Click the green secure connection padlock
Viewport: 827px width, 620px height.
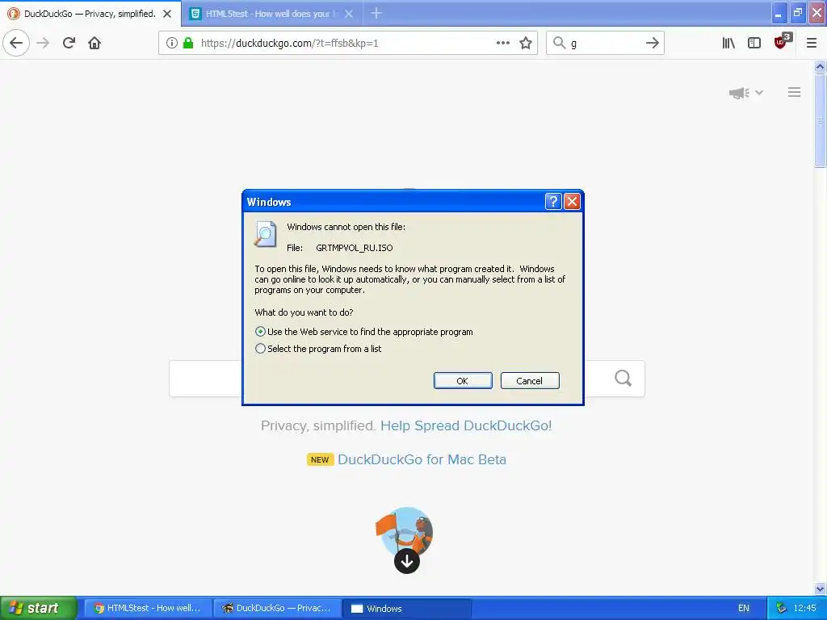point(187,43)
